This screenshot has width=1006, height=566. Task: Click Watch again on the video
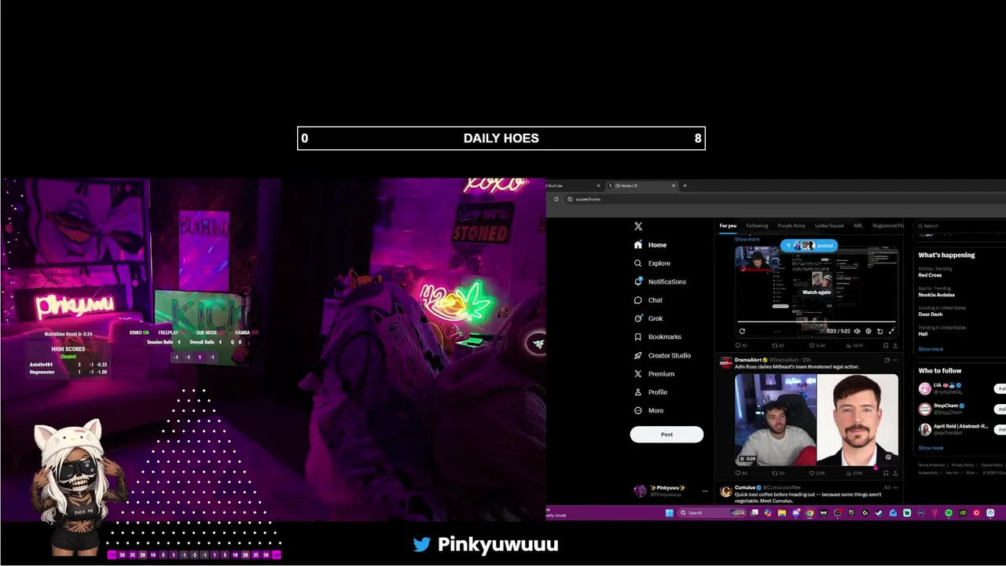(x=817, y=292)
